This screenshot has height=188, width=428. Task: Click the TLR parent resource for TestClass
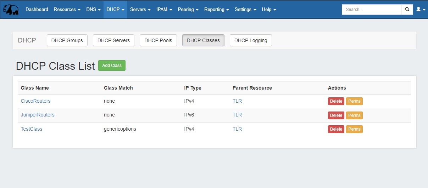(x=237, y=129)
